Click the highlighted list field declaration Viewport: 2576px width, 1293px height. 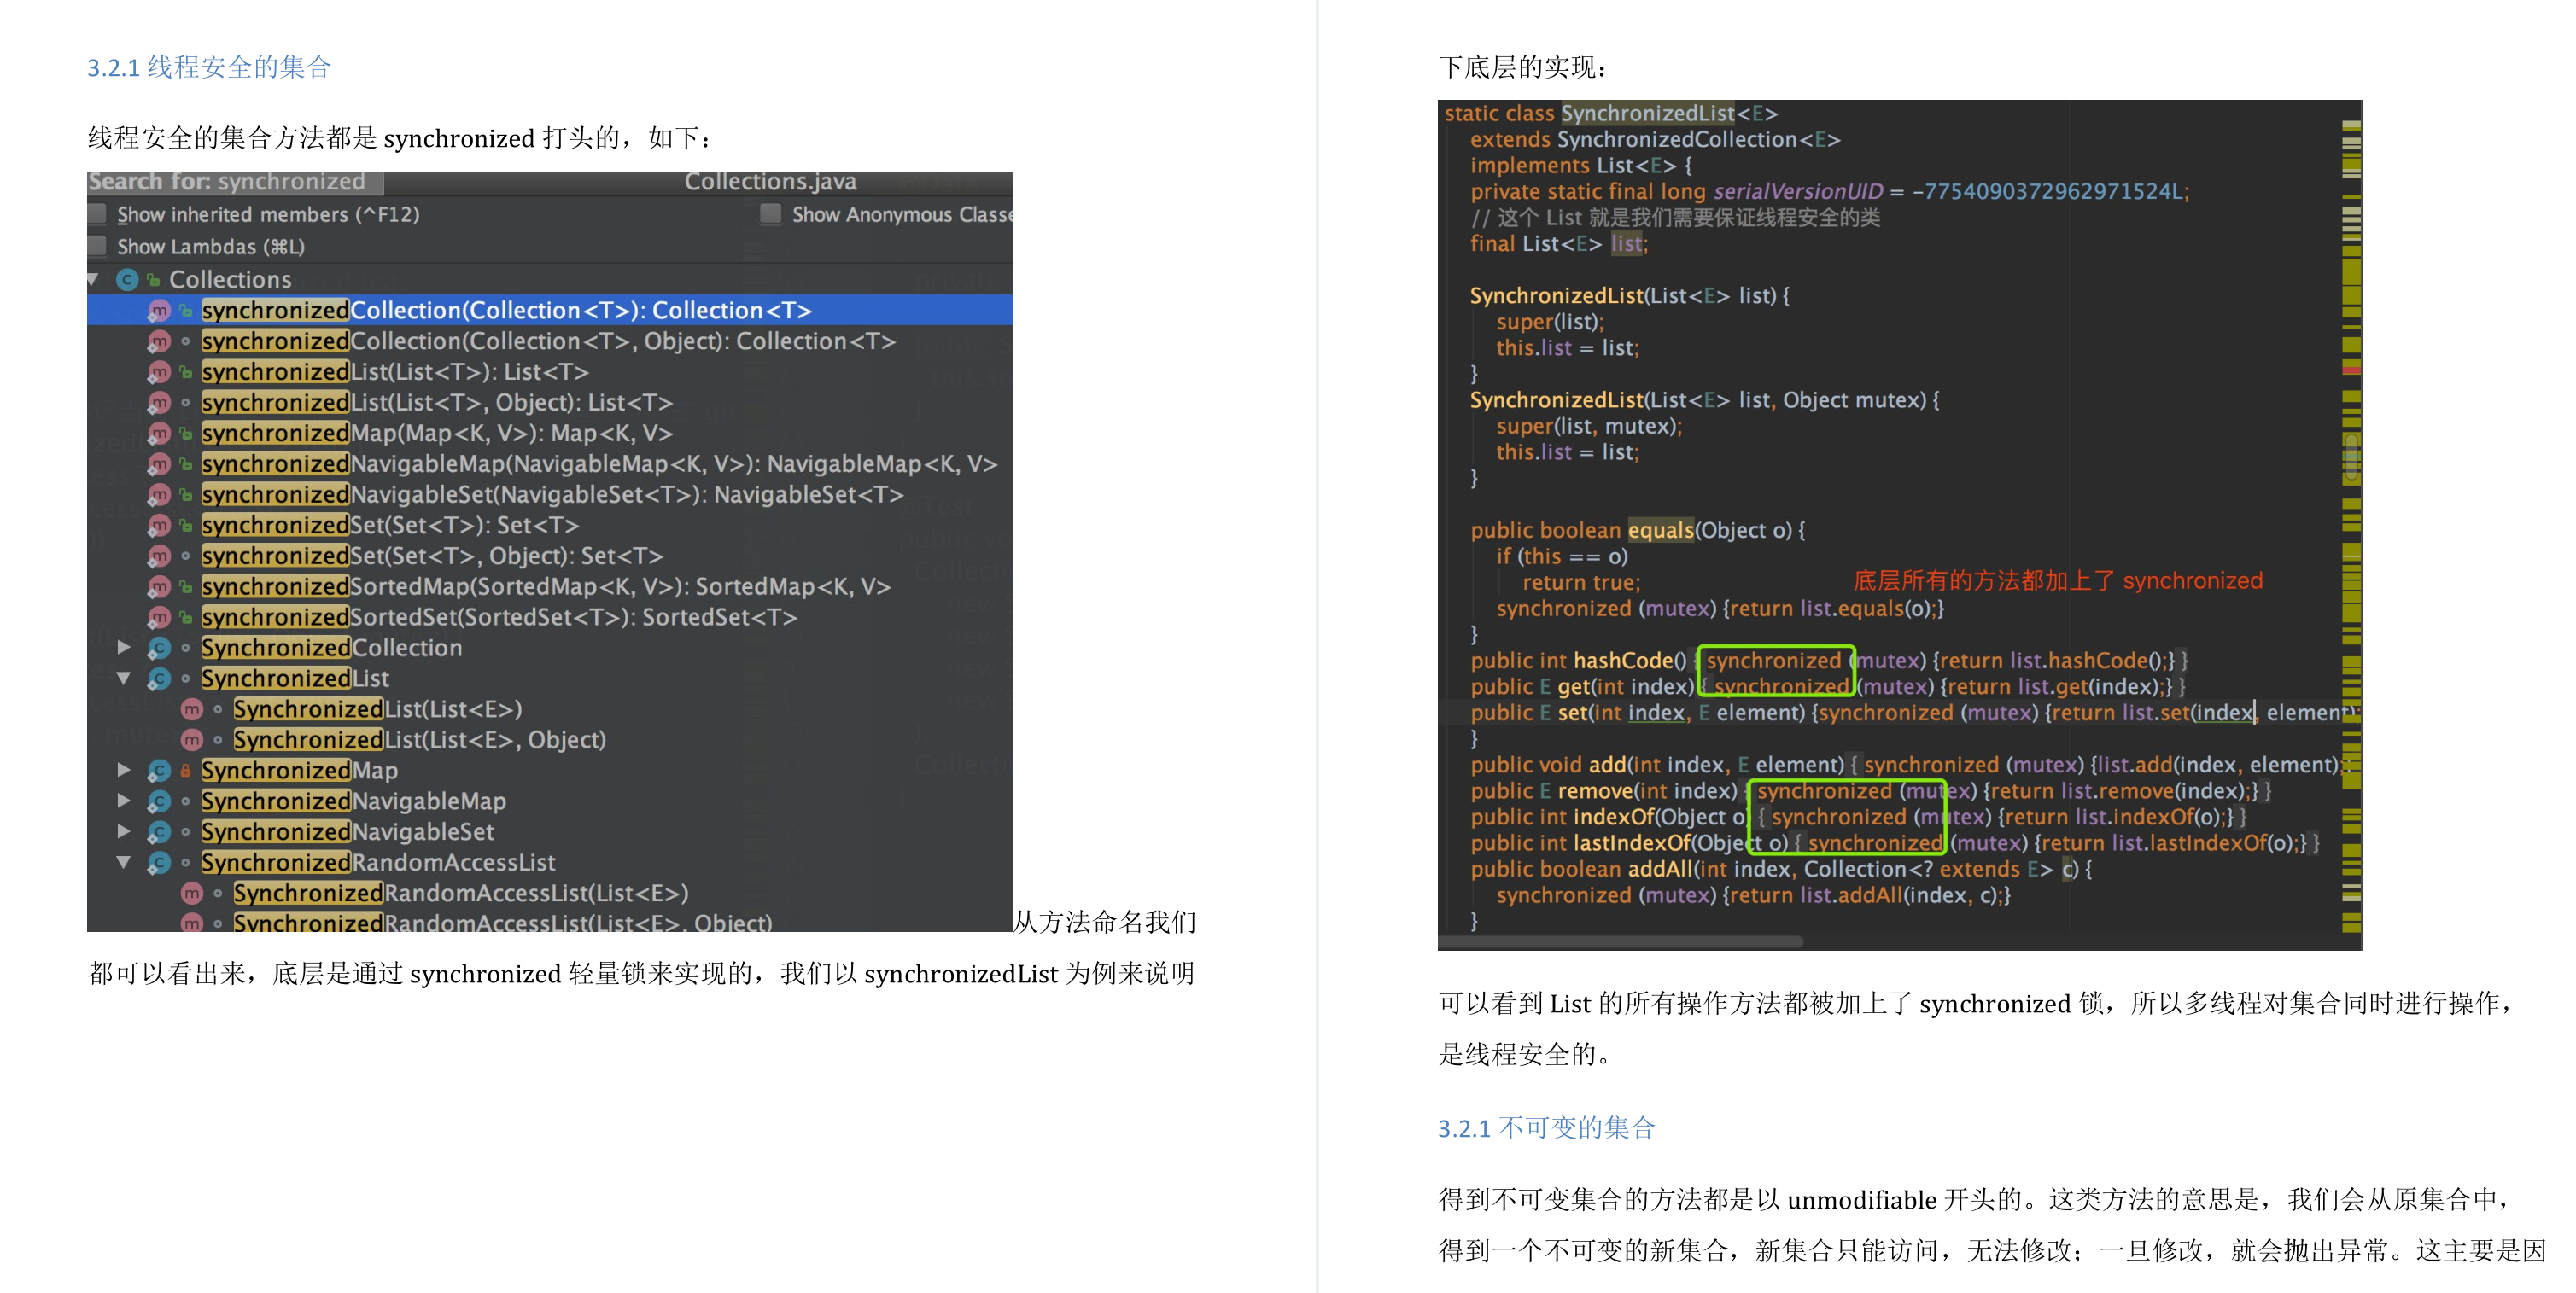click(x=1626, y=244)
